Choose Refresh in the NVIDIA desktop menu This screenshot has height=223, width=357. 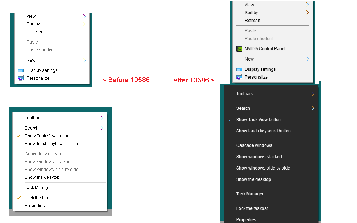[252, 21]
